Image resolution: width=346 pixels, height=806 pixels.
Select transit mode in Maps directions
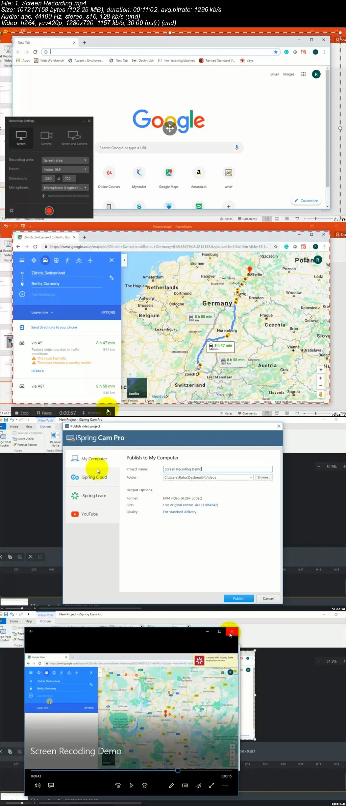[56, 260]
